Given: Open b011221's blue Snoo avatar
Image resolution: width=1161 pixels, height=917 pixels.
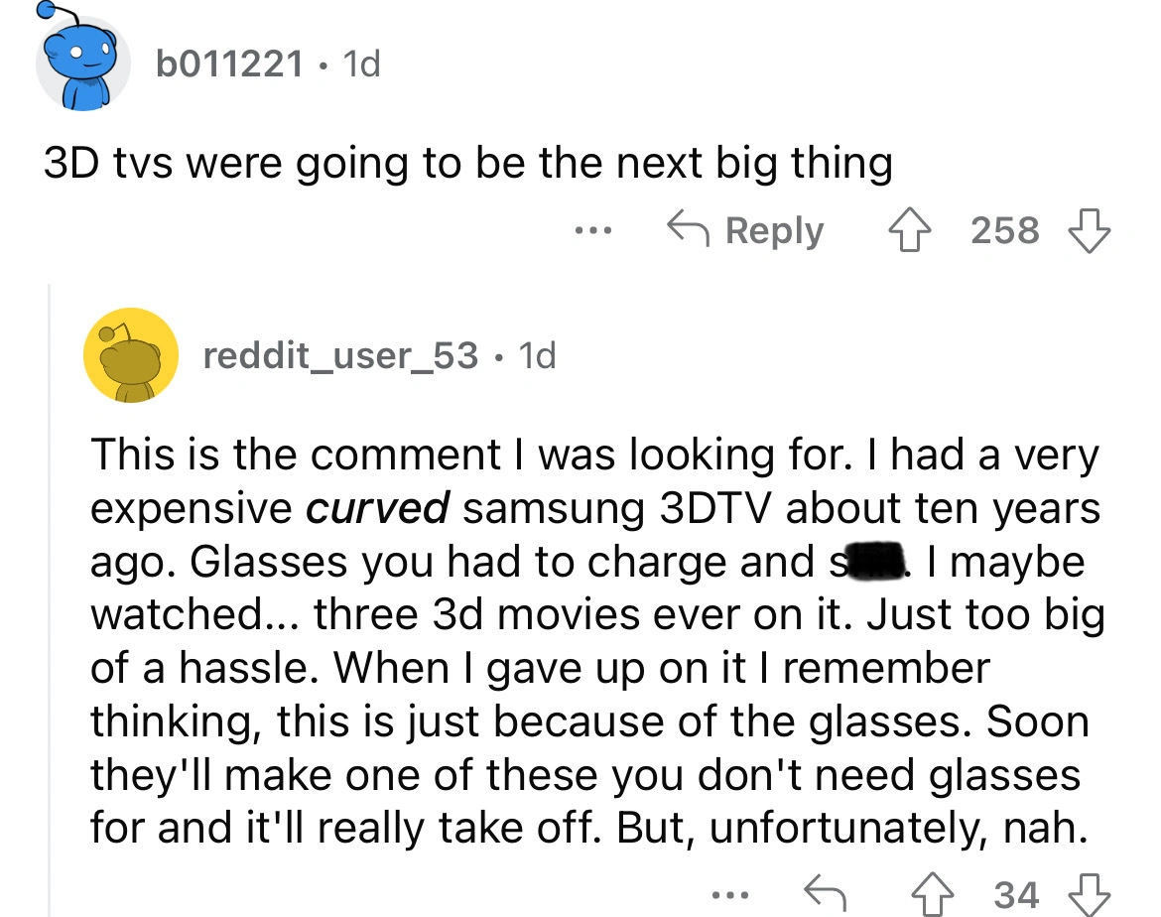Looking at the screenshot, I should [82, 65].
